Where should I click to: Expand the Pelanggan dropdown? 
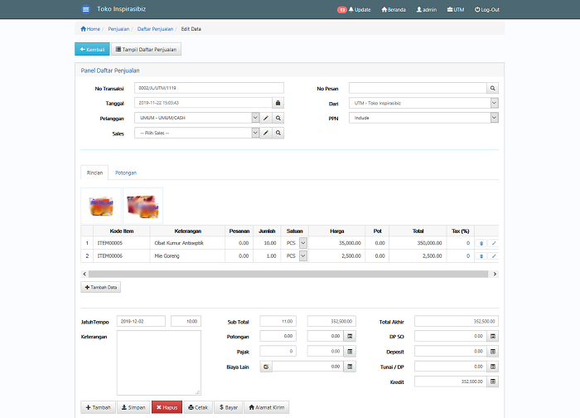tap(255, 118)
